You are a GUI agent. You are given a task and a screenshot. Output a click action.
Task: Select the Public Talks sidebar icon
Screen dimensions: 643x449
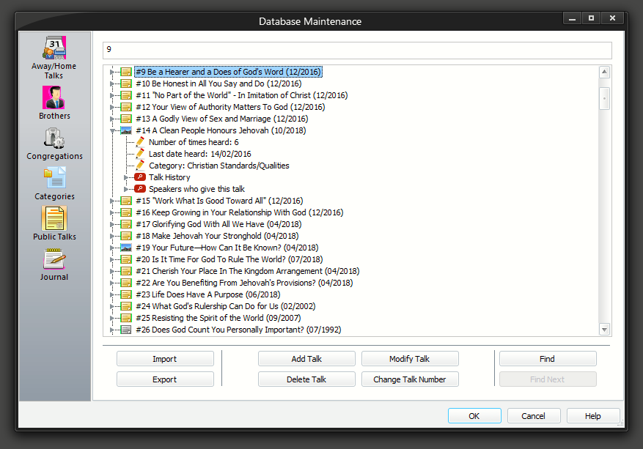[54, 218]
